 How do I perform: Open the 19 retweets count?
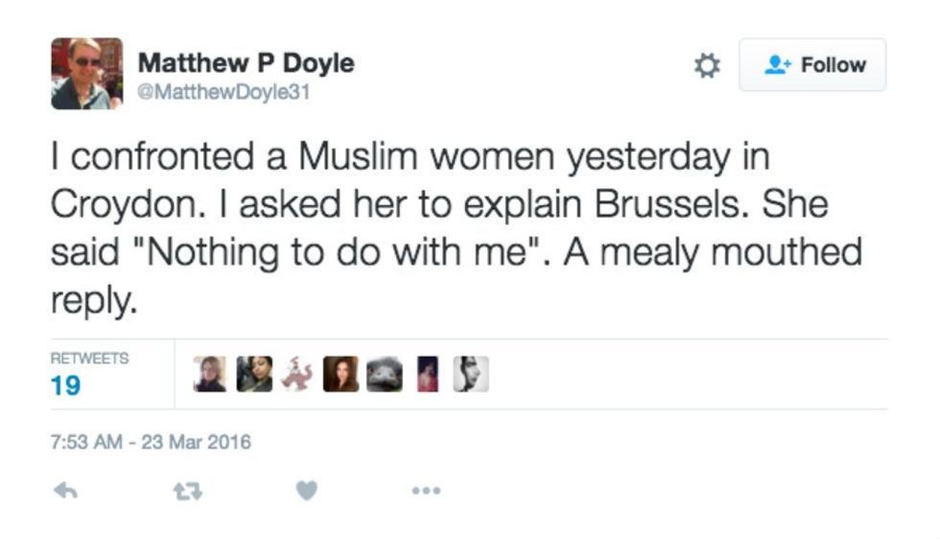point(65,385)
